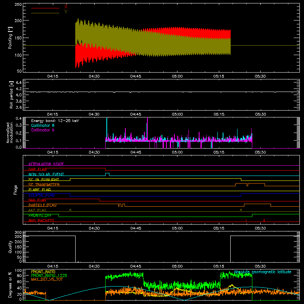The image size is (304, 304).
Task: Click 05:00 under the Roll period plot
Action: 177,114
